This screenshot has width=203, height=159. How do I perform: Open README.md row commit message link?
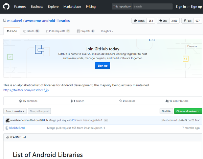(76, 128)
